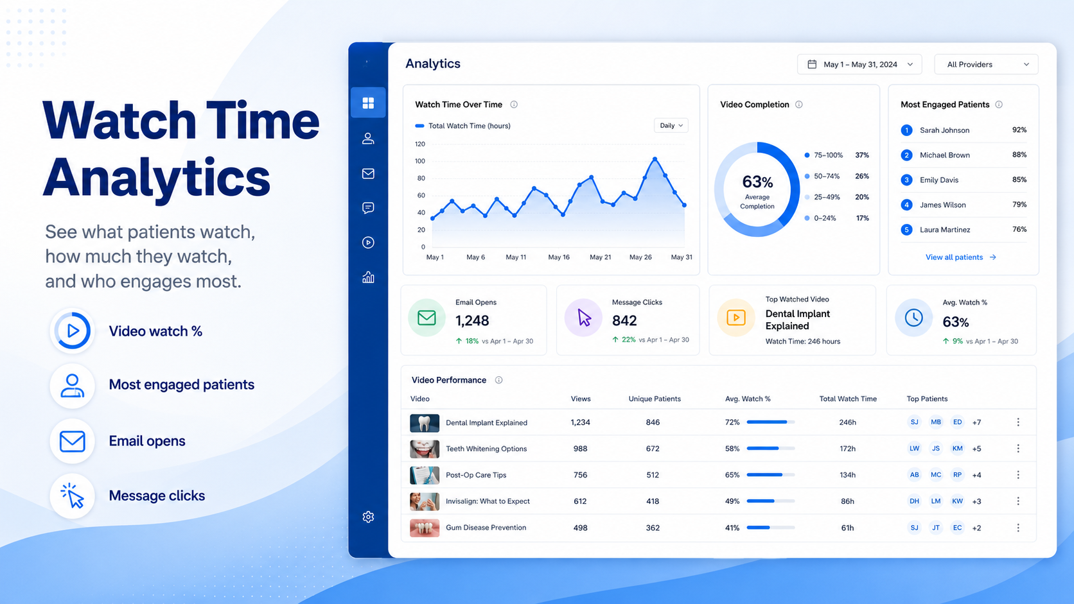1074x604 pixels.
Task: Click the Post-Op Care Tips title
Action: pyautogui.click(x=476, y=475)
